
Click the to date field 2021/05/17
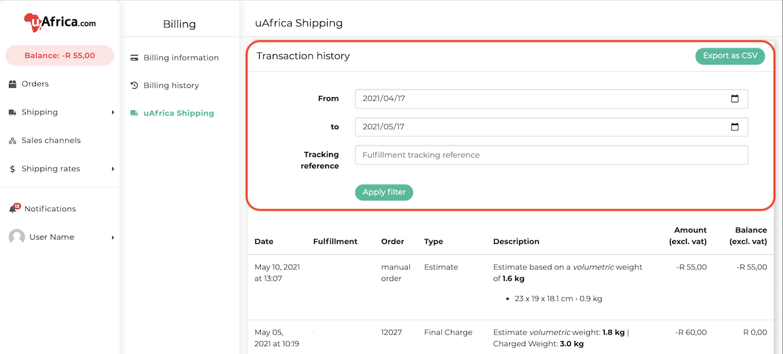coord(551,127)
